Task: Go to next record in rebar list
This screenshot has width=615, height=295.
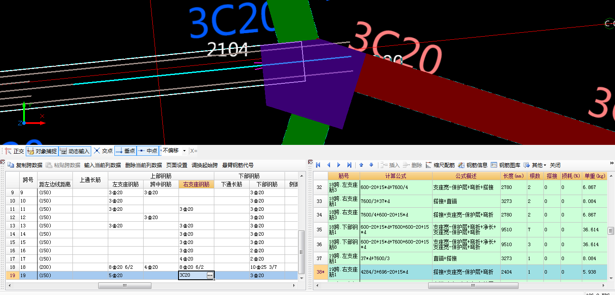Action: pyautogui.click(x=339, y=165)
